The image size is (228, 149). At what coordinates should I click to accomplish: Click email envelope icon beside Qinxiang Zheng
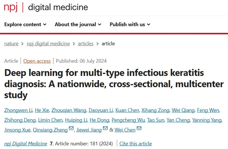click(71, 128)
